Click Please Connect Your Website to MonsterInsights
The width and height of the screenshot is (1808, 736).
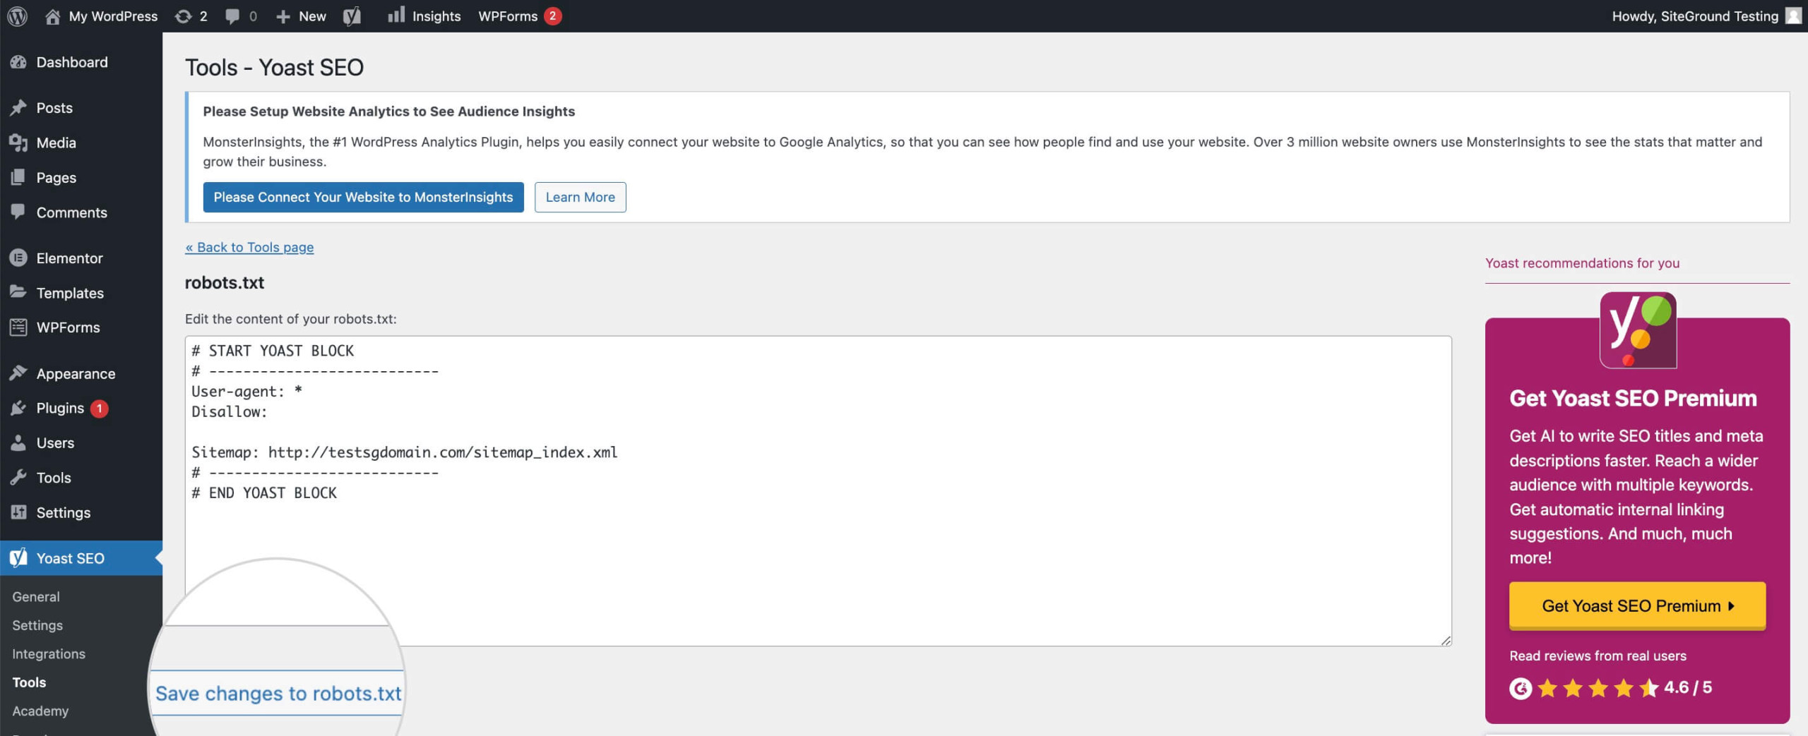[x=363, y=197]
